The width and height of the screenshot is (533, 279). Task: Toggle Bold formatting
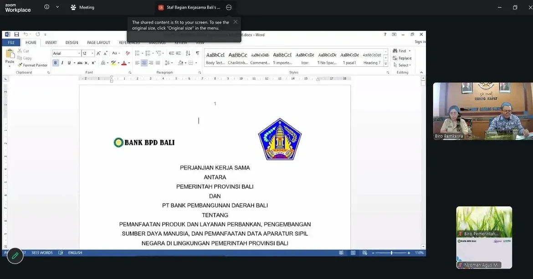tap(56, 63)
